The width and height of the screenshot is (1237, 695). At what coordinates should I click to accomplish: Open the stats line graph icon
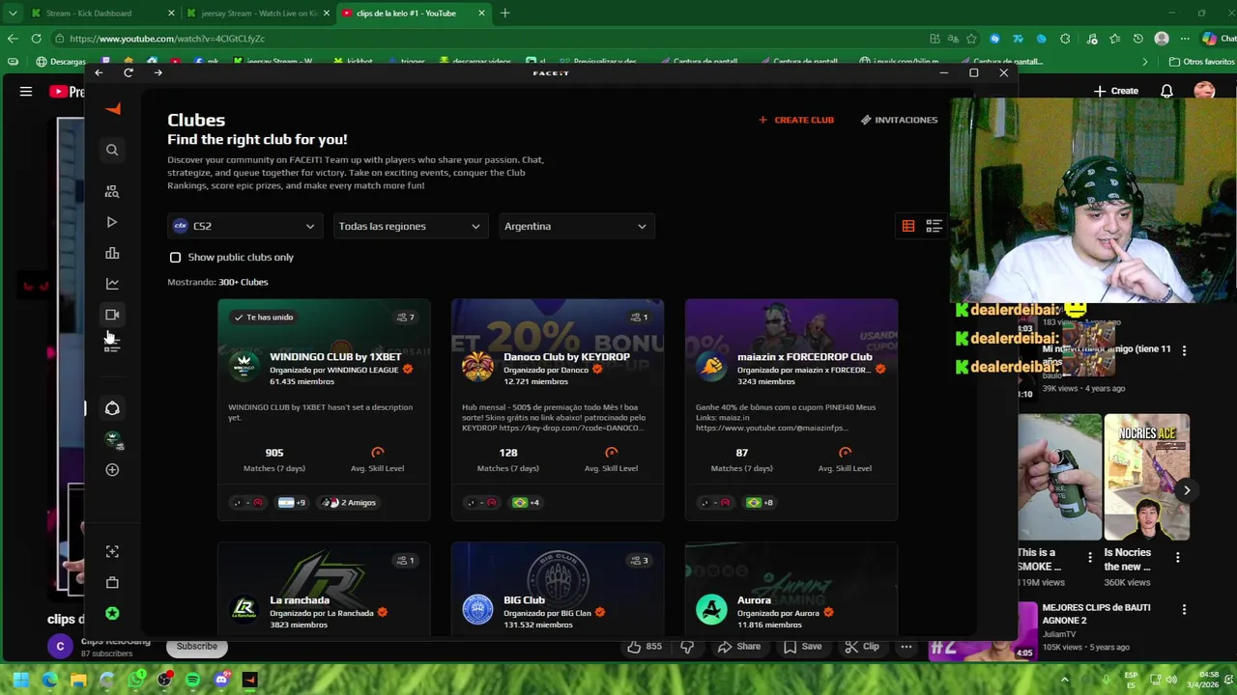point(112,284)
